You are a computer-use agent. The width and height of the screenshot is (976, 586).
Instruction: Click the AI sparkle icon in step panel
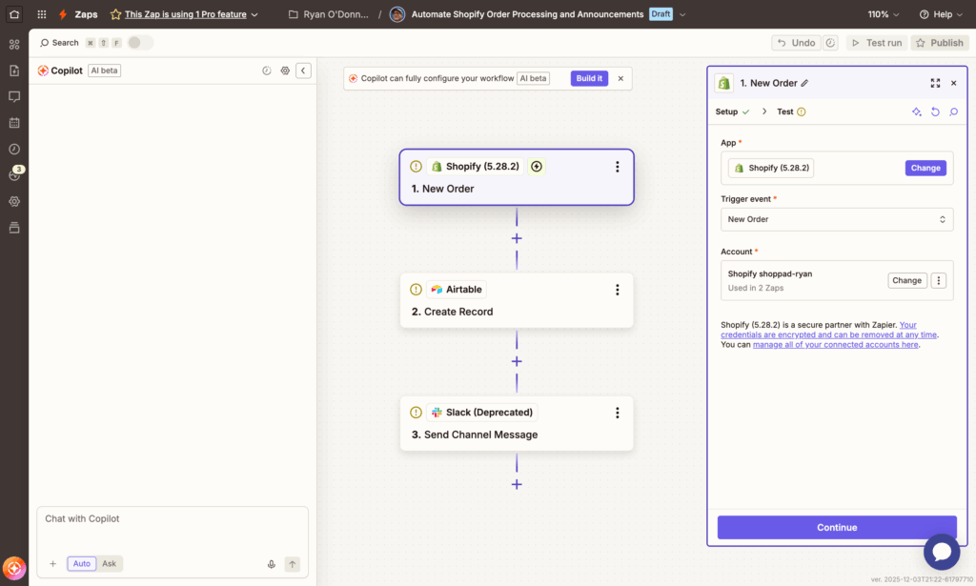coord(916,112)
